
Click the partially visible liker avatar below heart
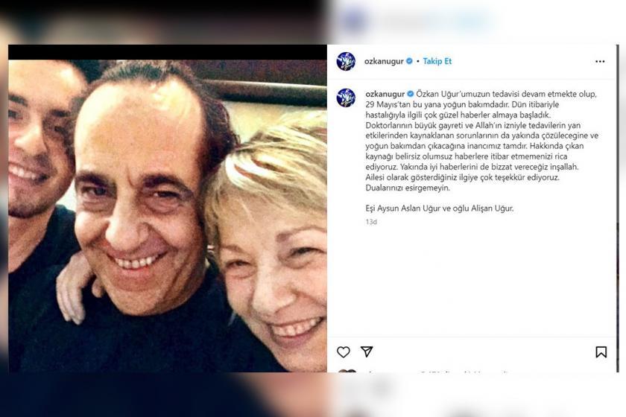tap(347, 371)
